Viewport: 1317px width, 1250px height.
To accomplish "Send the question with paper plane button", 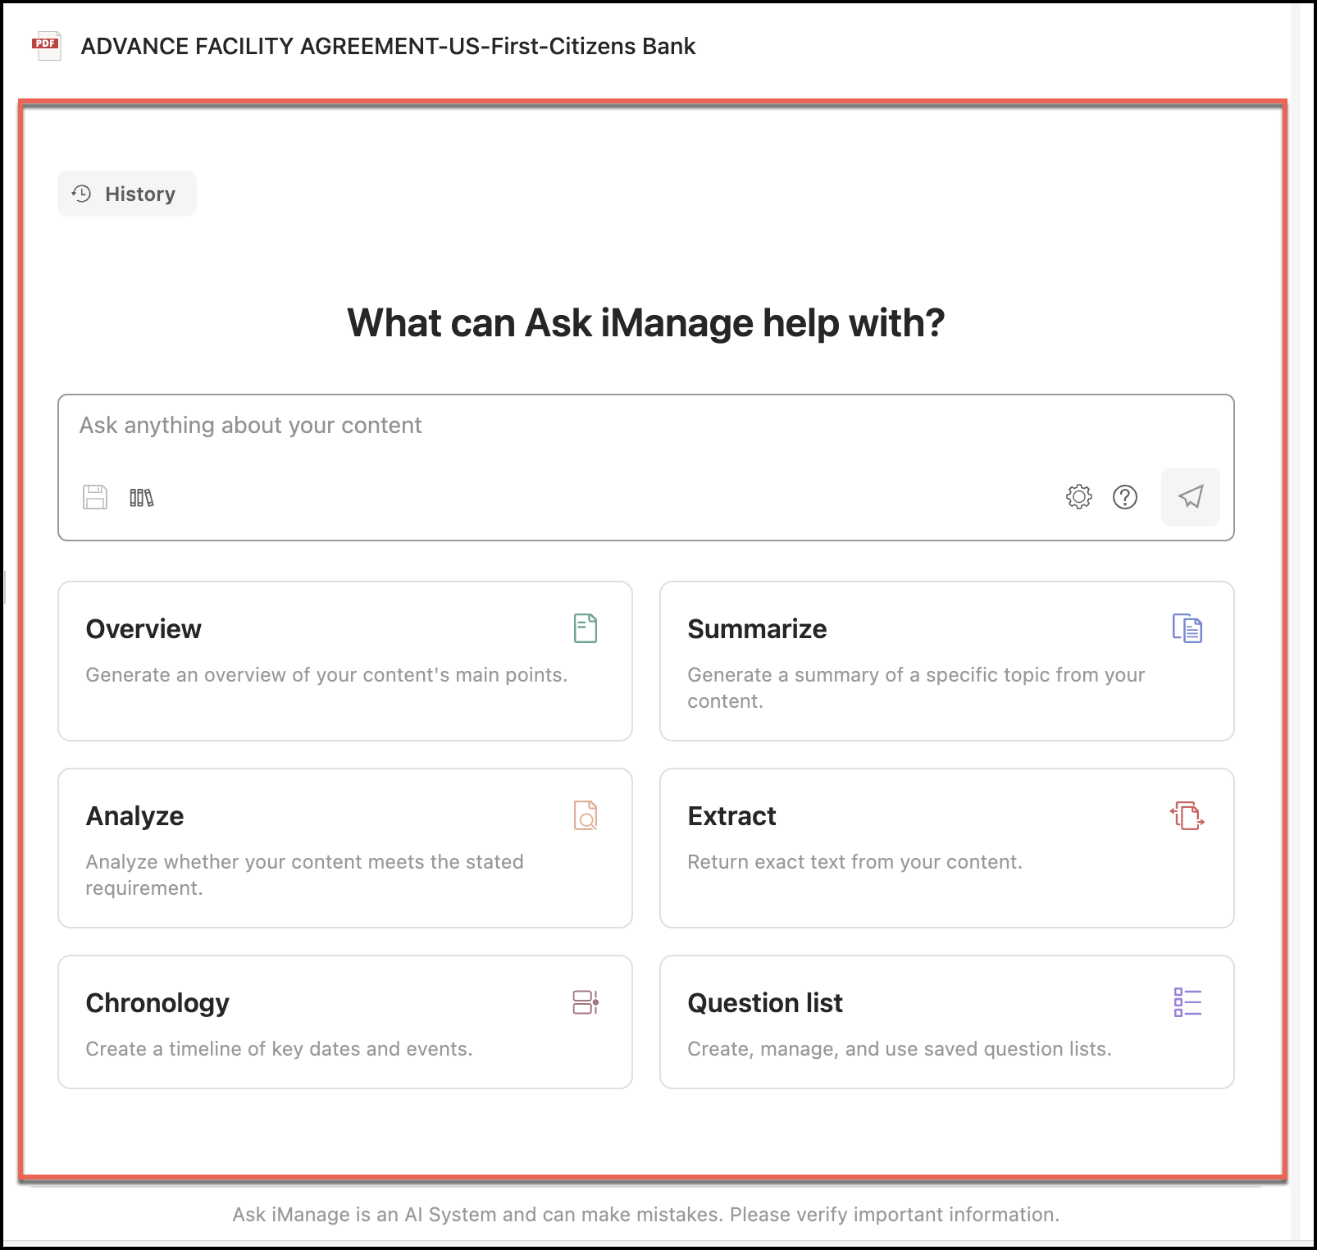I will pos(1190,497).
